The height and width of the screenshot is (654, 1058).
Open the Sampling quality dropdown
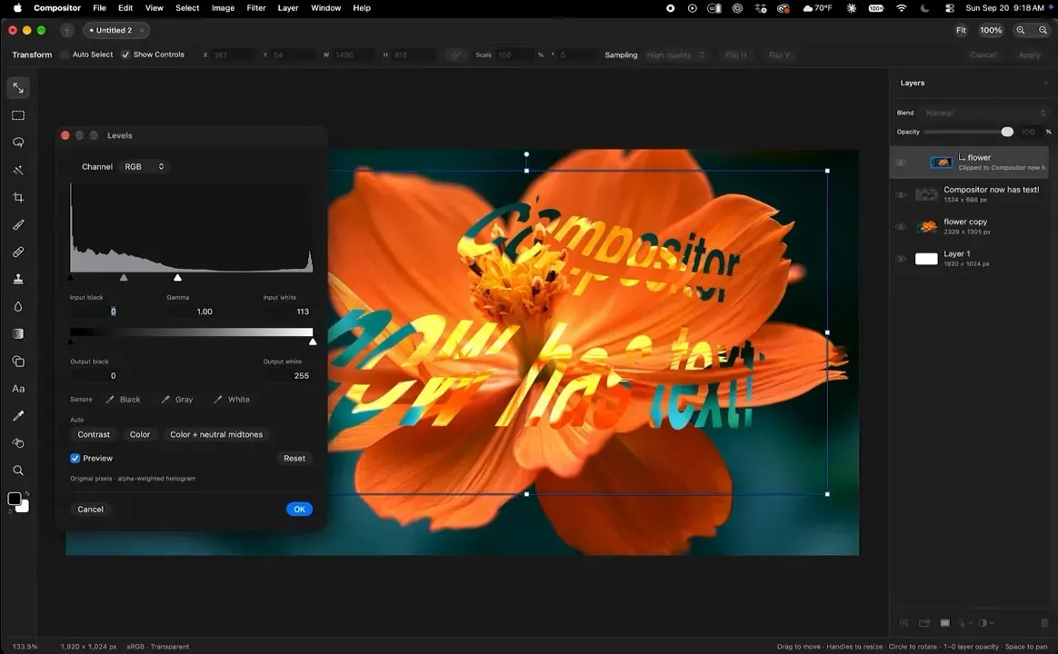click(675, 54)
